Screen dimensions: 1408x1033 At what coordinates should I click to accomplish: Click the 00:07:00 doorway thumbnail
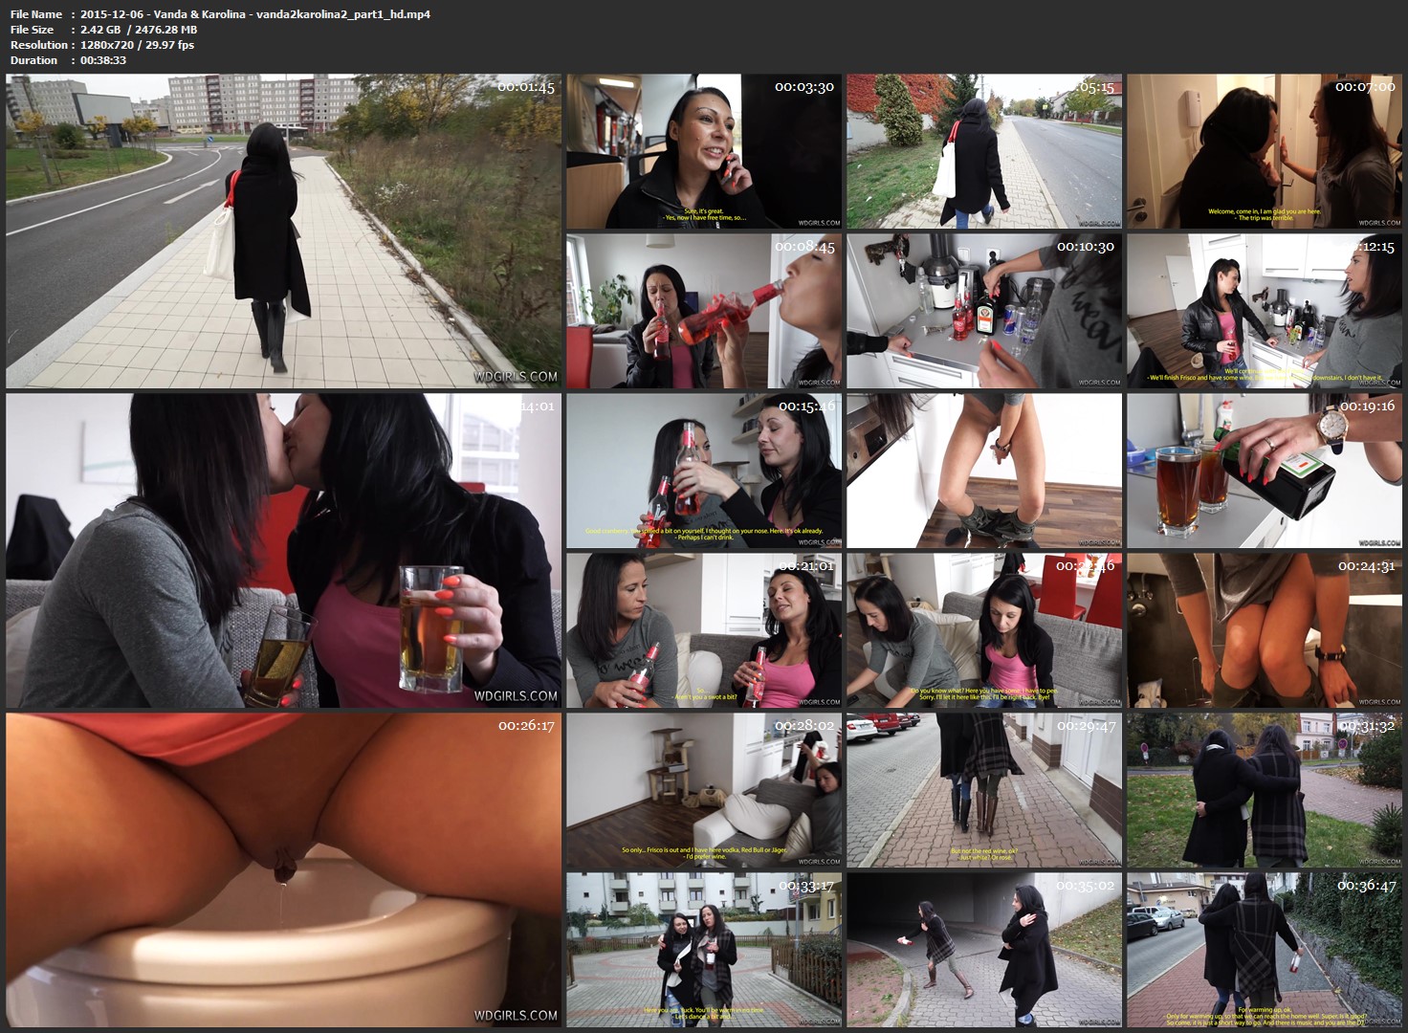(x=1264, y=151)
